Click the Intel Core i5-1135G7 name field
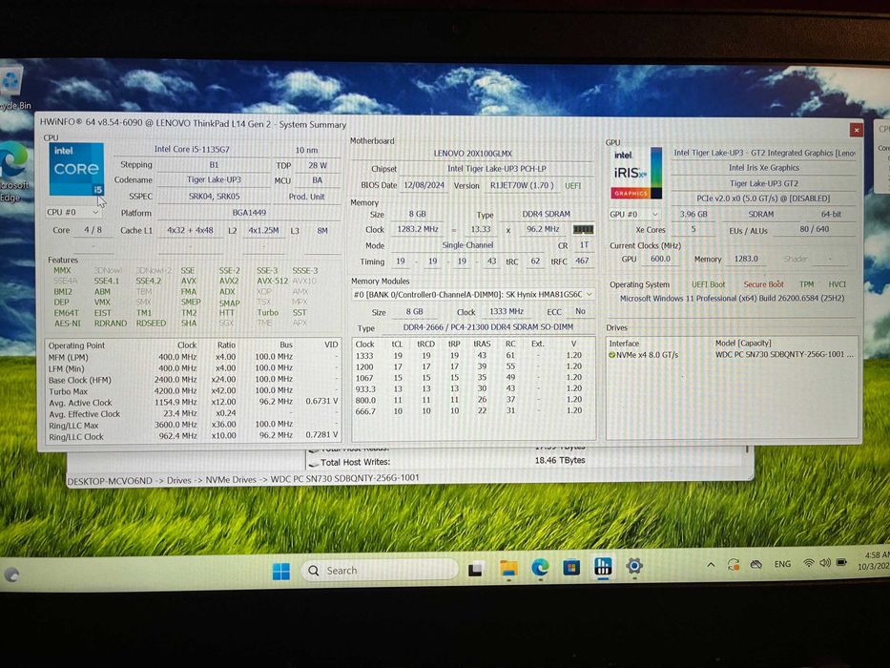 pyautogui.click(x=192, y=150)
